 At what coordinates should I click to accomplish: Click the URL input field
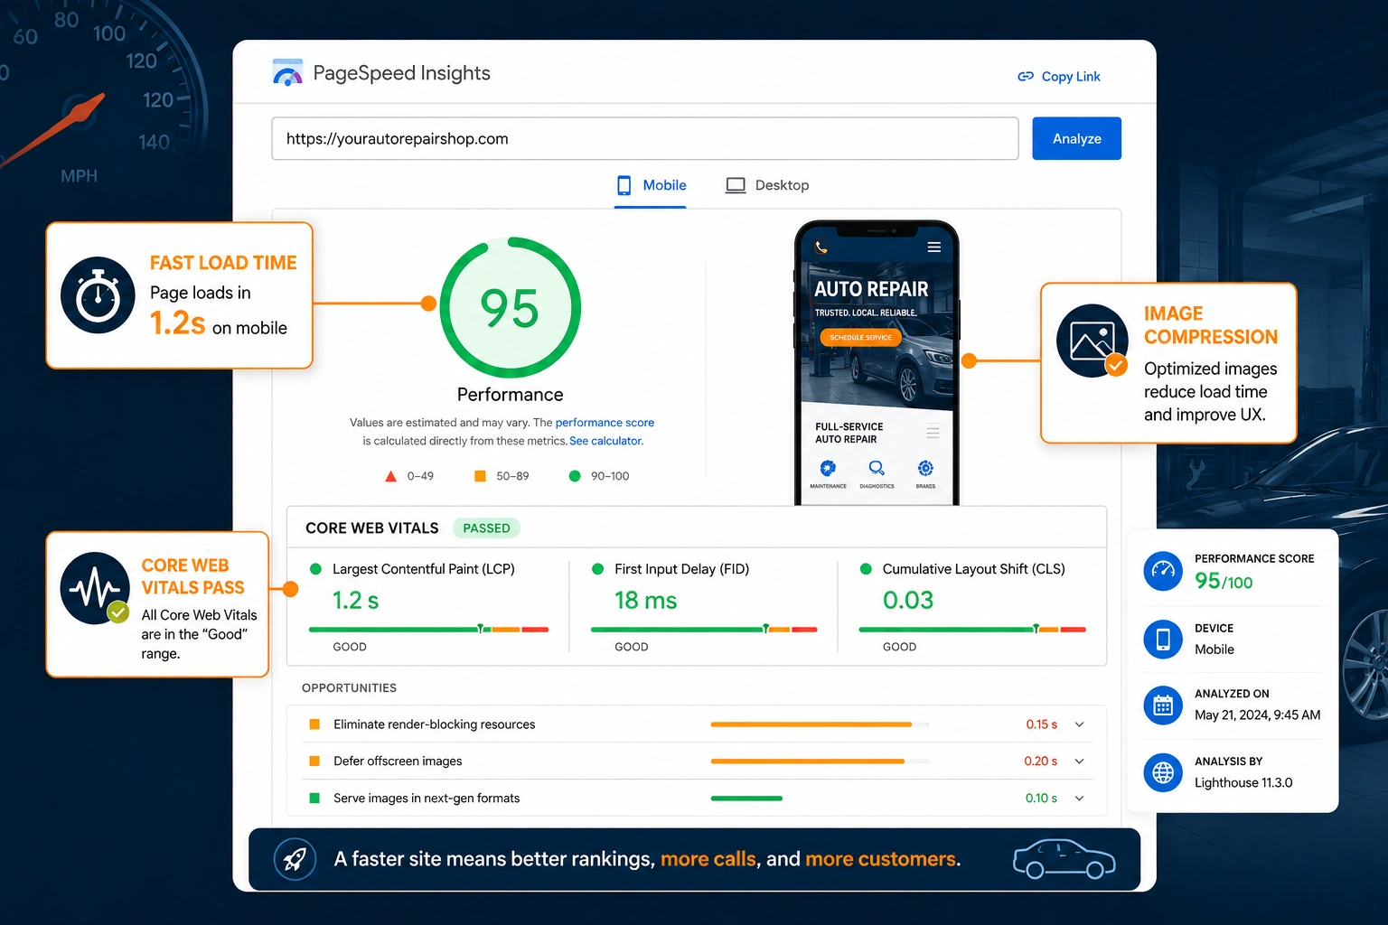click(645, 138)
